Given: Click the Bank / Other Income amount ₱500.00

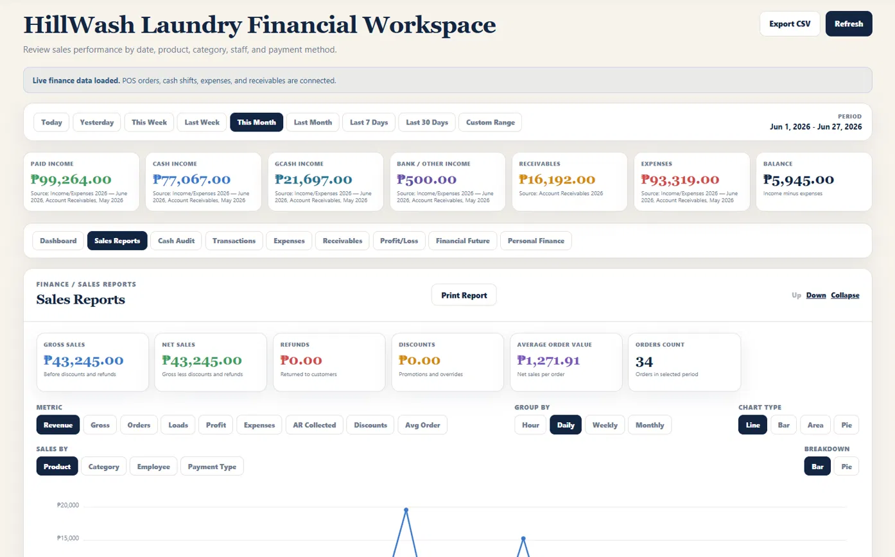Looking at the screenshot, I should click(427, 180).
